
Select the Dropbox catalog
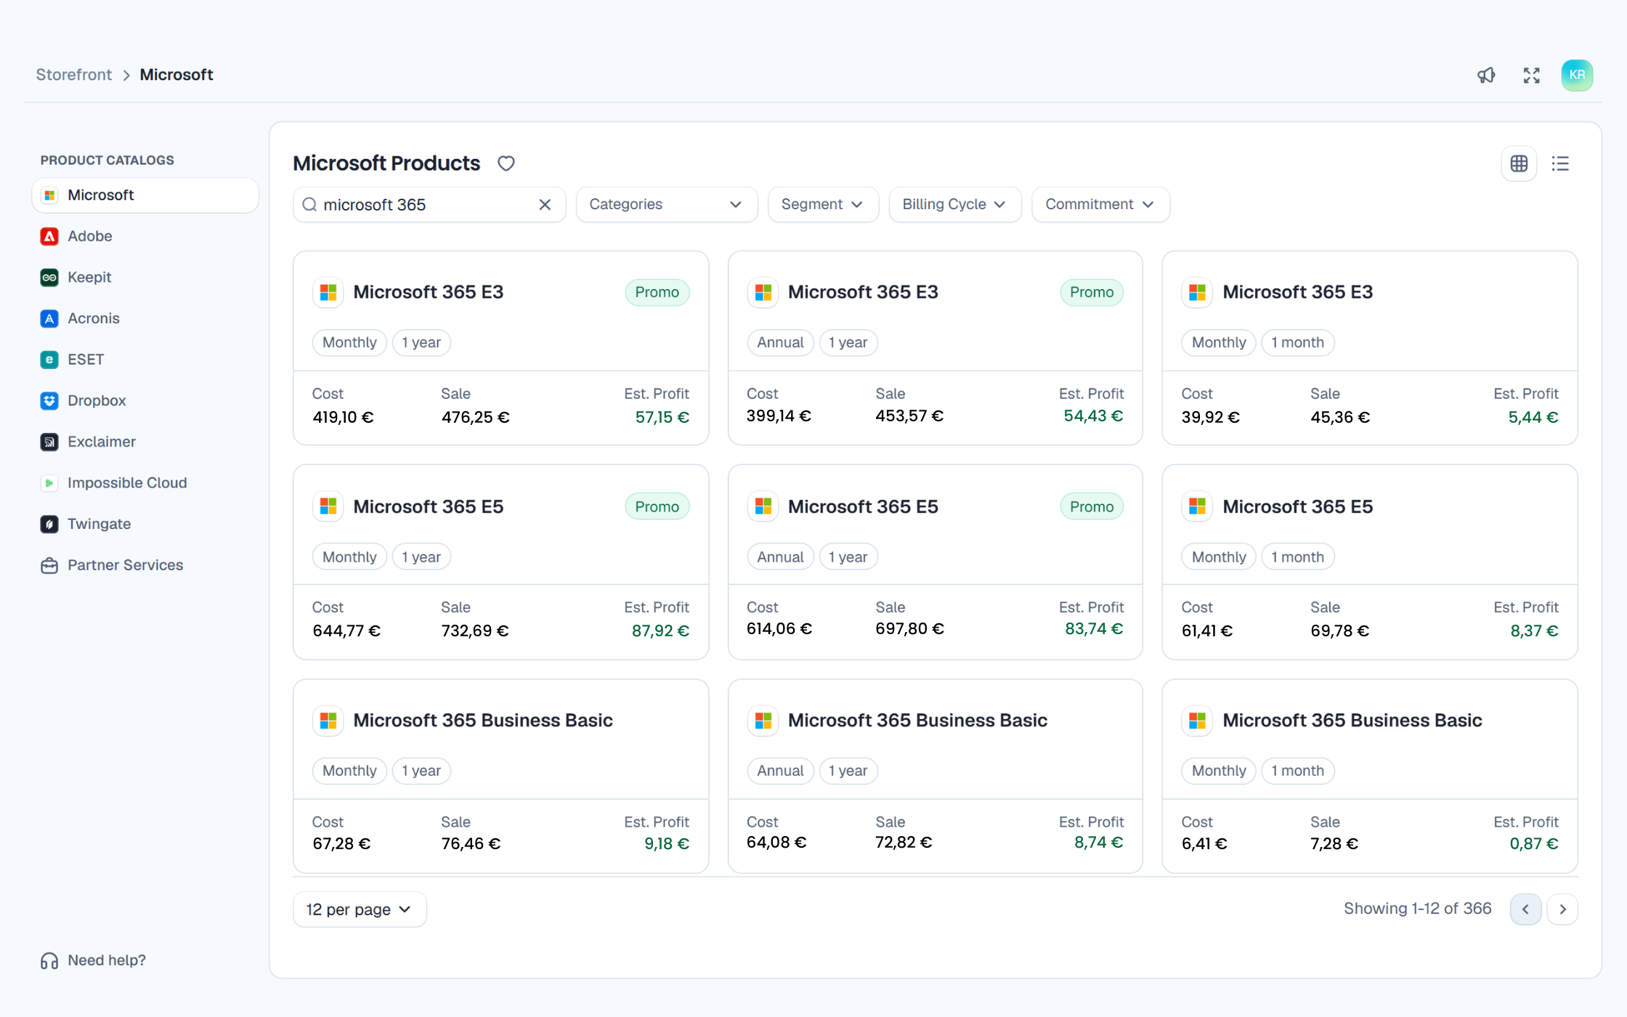pyautogui.click(x=145, y=400)
